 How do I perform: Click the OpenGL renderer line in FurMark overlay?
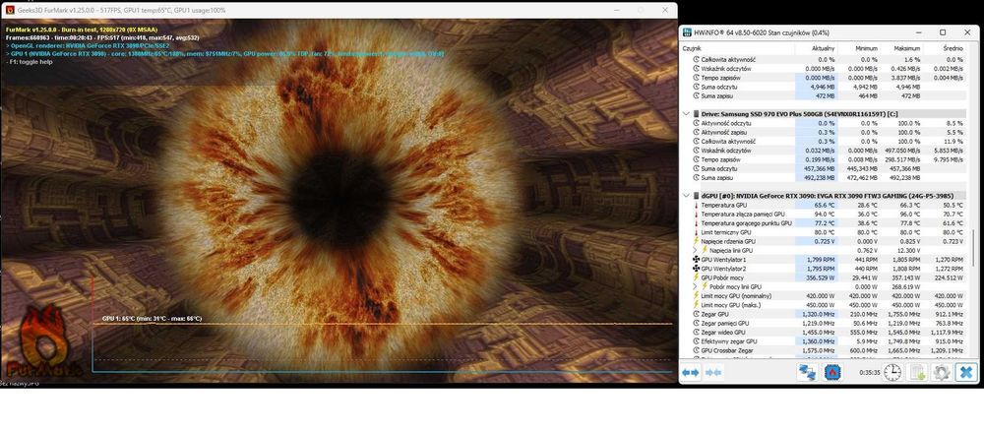click(88, 46)
